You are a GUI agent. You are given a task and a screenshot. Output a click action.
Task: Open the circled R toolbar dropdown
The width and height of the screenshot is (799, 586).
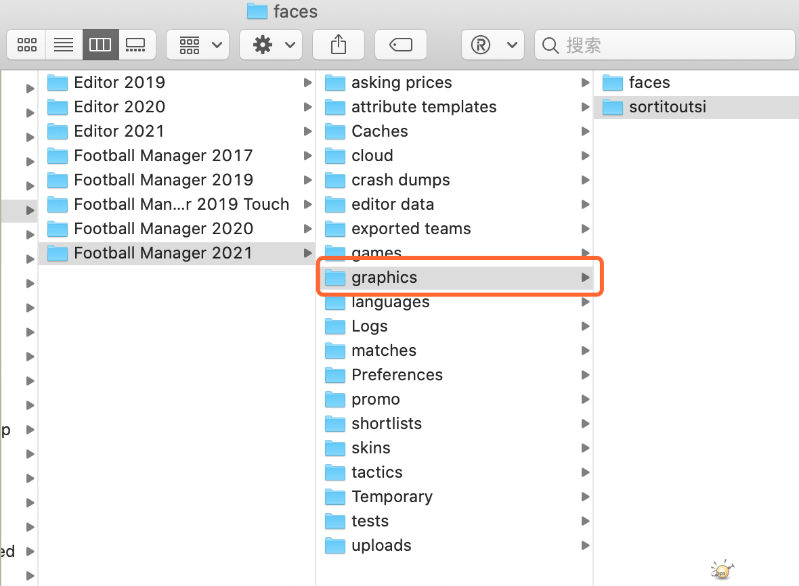493,45
